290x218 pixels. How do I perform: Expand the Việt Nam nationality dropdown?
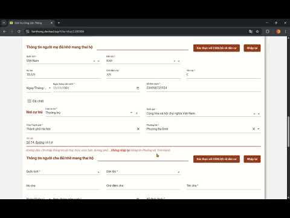point(98,61)
